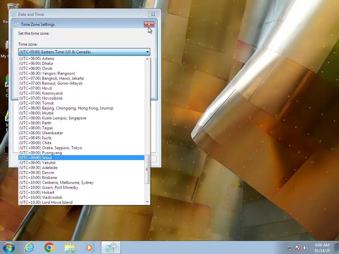Open Google Chrome from the taskbar

[x=49, y=247]
